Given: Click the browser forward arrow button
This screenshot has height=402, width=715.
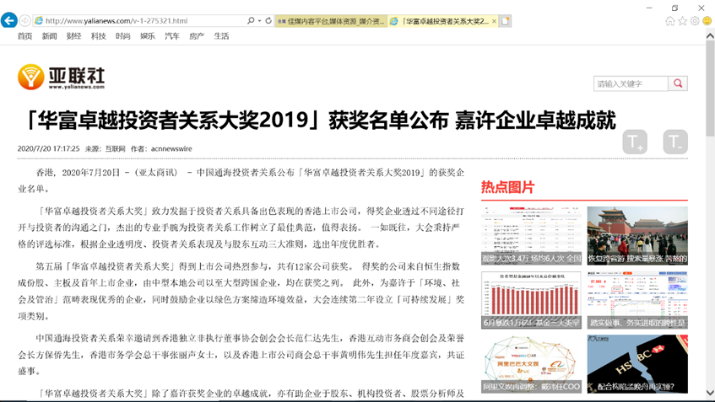Looking at the screenshot, I should pos(25,20).
